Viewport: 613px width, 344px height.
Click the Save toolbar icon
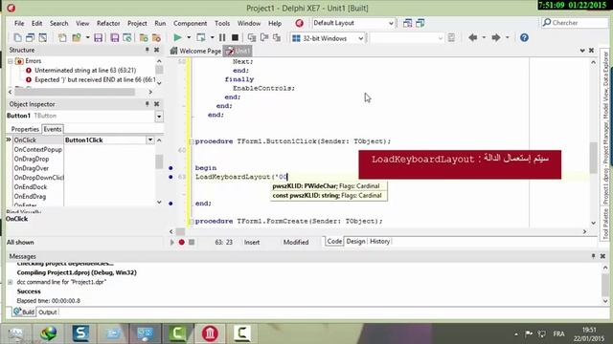(x=98, y=38)
